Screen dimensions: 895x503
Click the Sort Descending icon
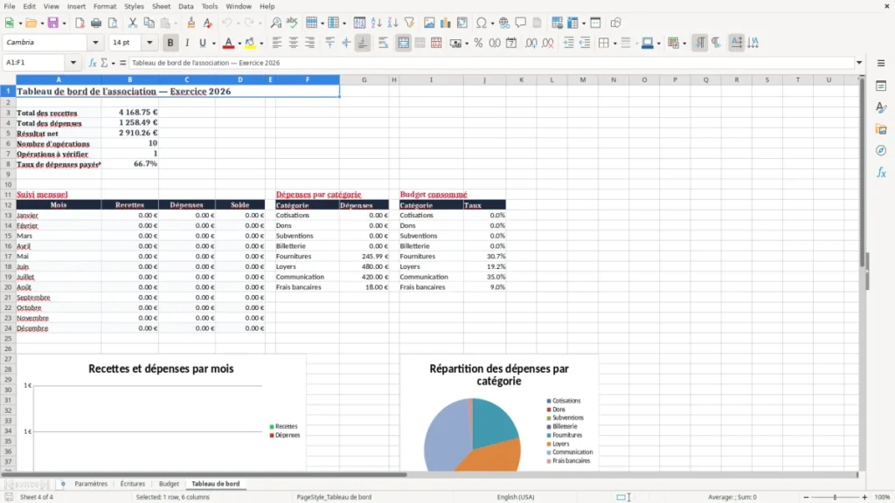[392, 23]
